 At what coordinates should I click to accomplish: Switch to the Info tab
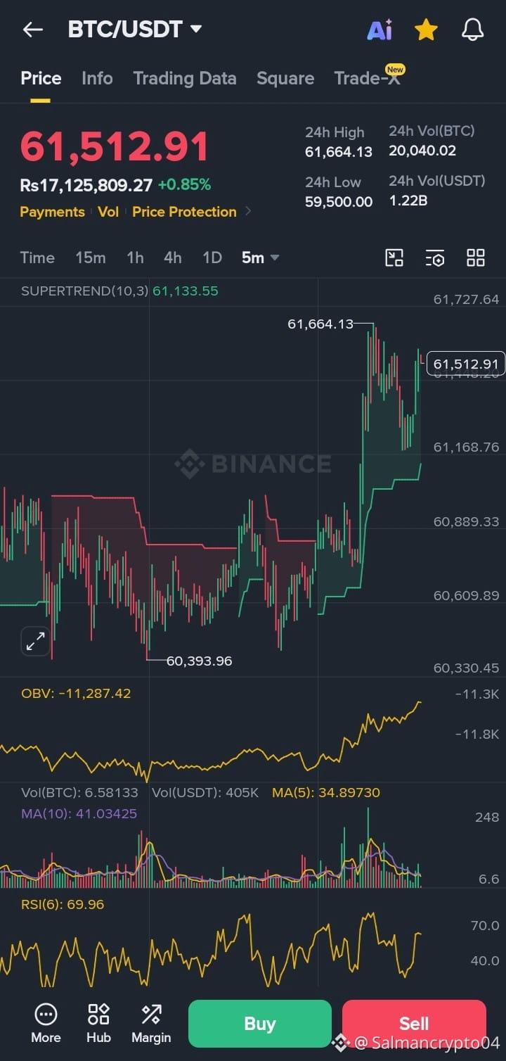point(97,78)
